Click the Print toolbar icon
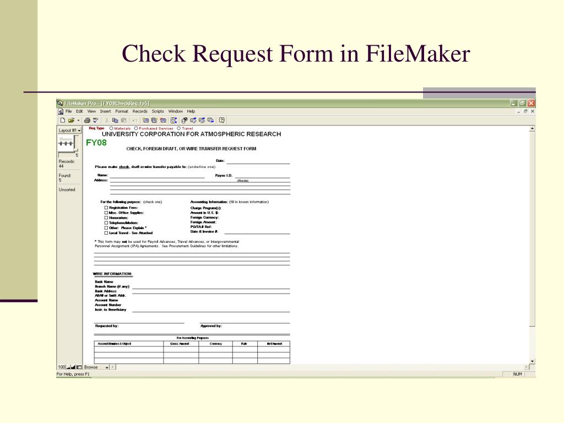 pos(87,121)
